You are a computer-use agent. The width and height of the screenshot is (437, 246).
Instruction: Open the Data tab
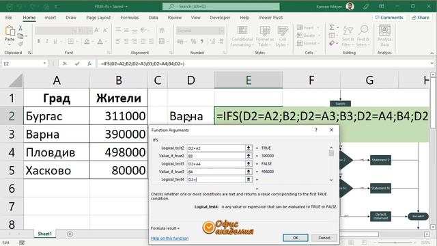click(x=153, y=18)
